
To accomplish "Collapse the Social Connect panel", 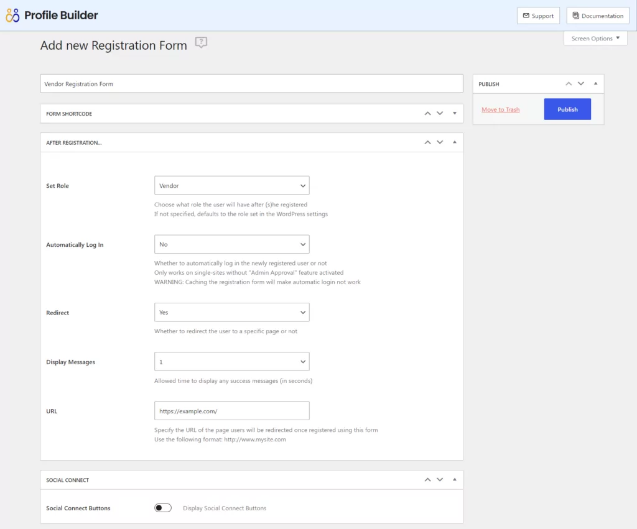I will [455, 480].
